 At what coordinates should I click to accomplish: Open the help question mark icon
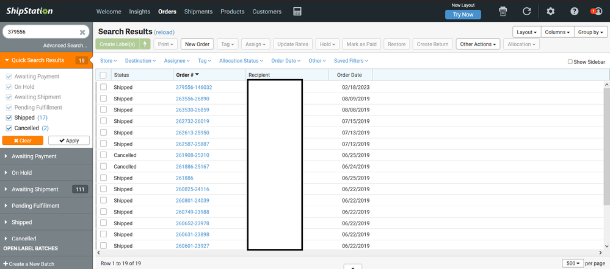click(x=574, y=12)
